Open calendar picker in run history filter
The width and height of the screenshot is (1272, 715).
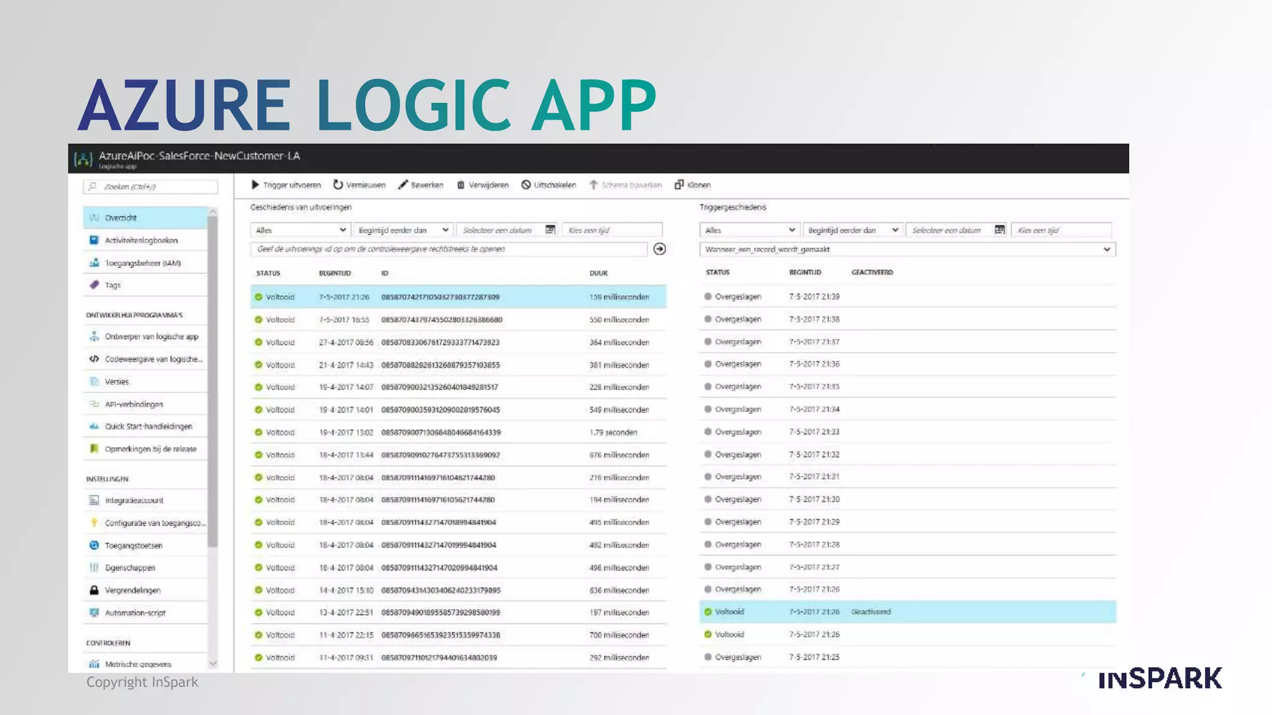tap(550, 230)
